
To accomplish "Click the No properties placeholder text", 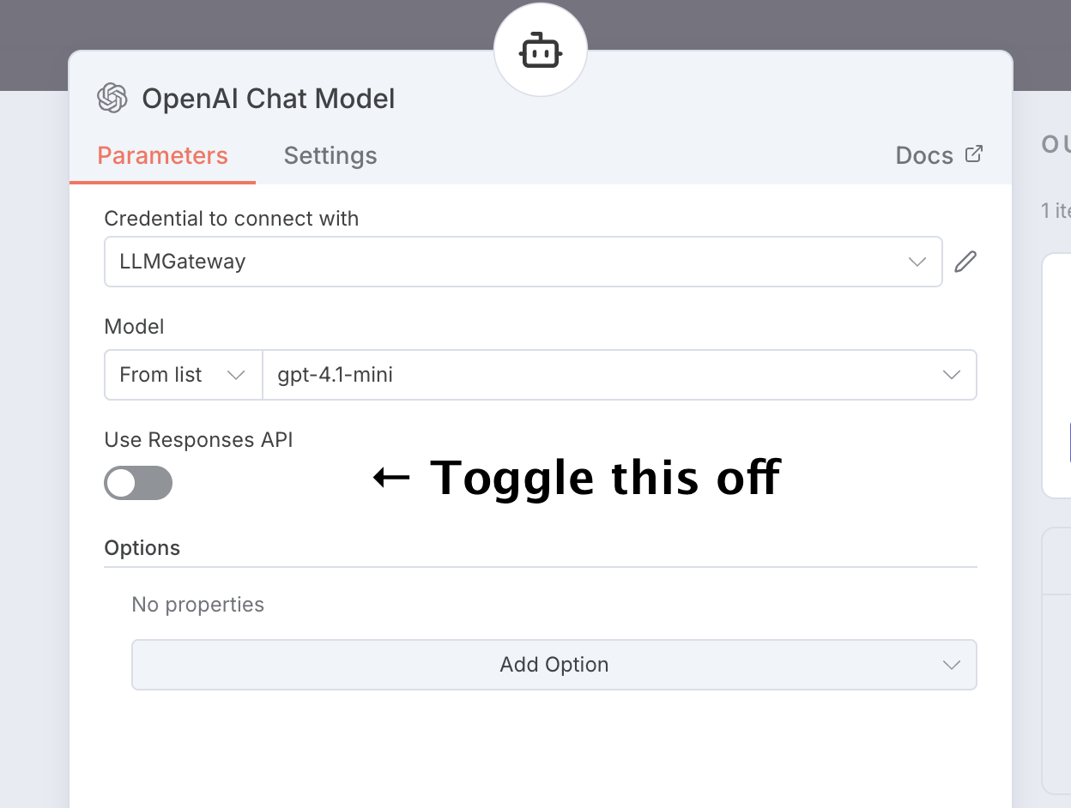I will click(198, 604).
